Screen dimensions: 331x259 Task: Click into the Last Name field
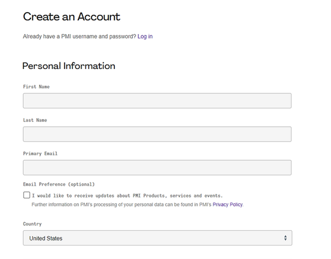pyautogui.click(x=157, y=134)
